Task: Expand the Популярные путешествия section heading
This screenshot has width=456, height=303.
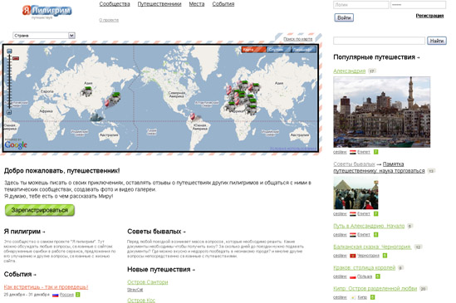Action: [x=376, y=57]
